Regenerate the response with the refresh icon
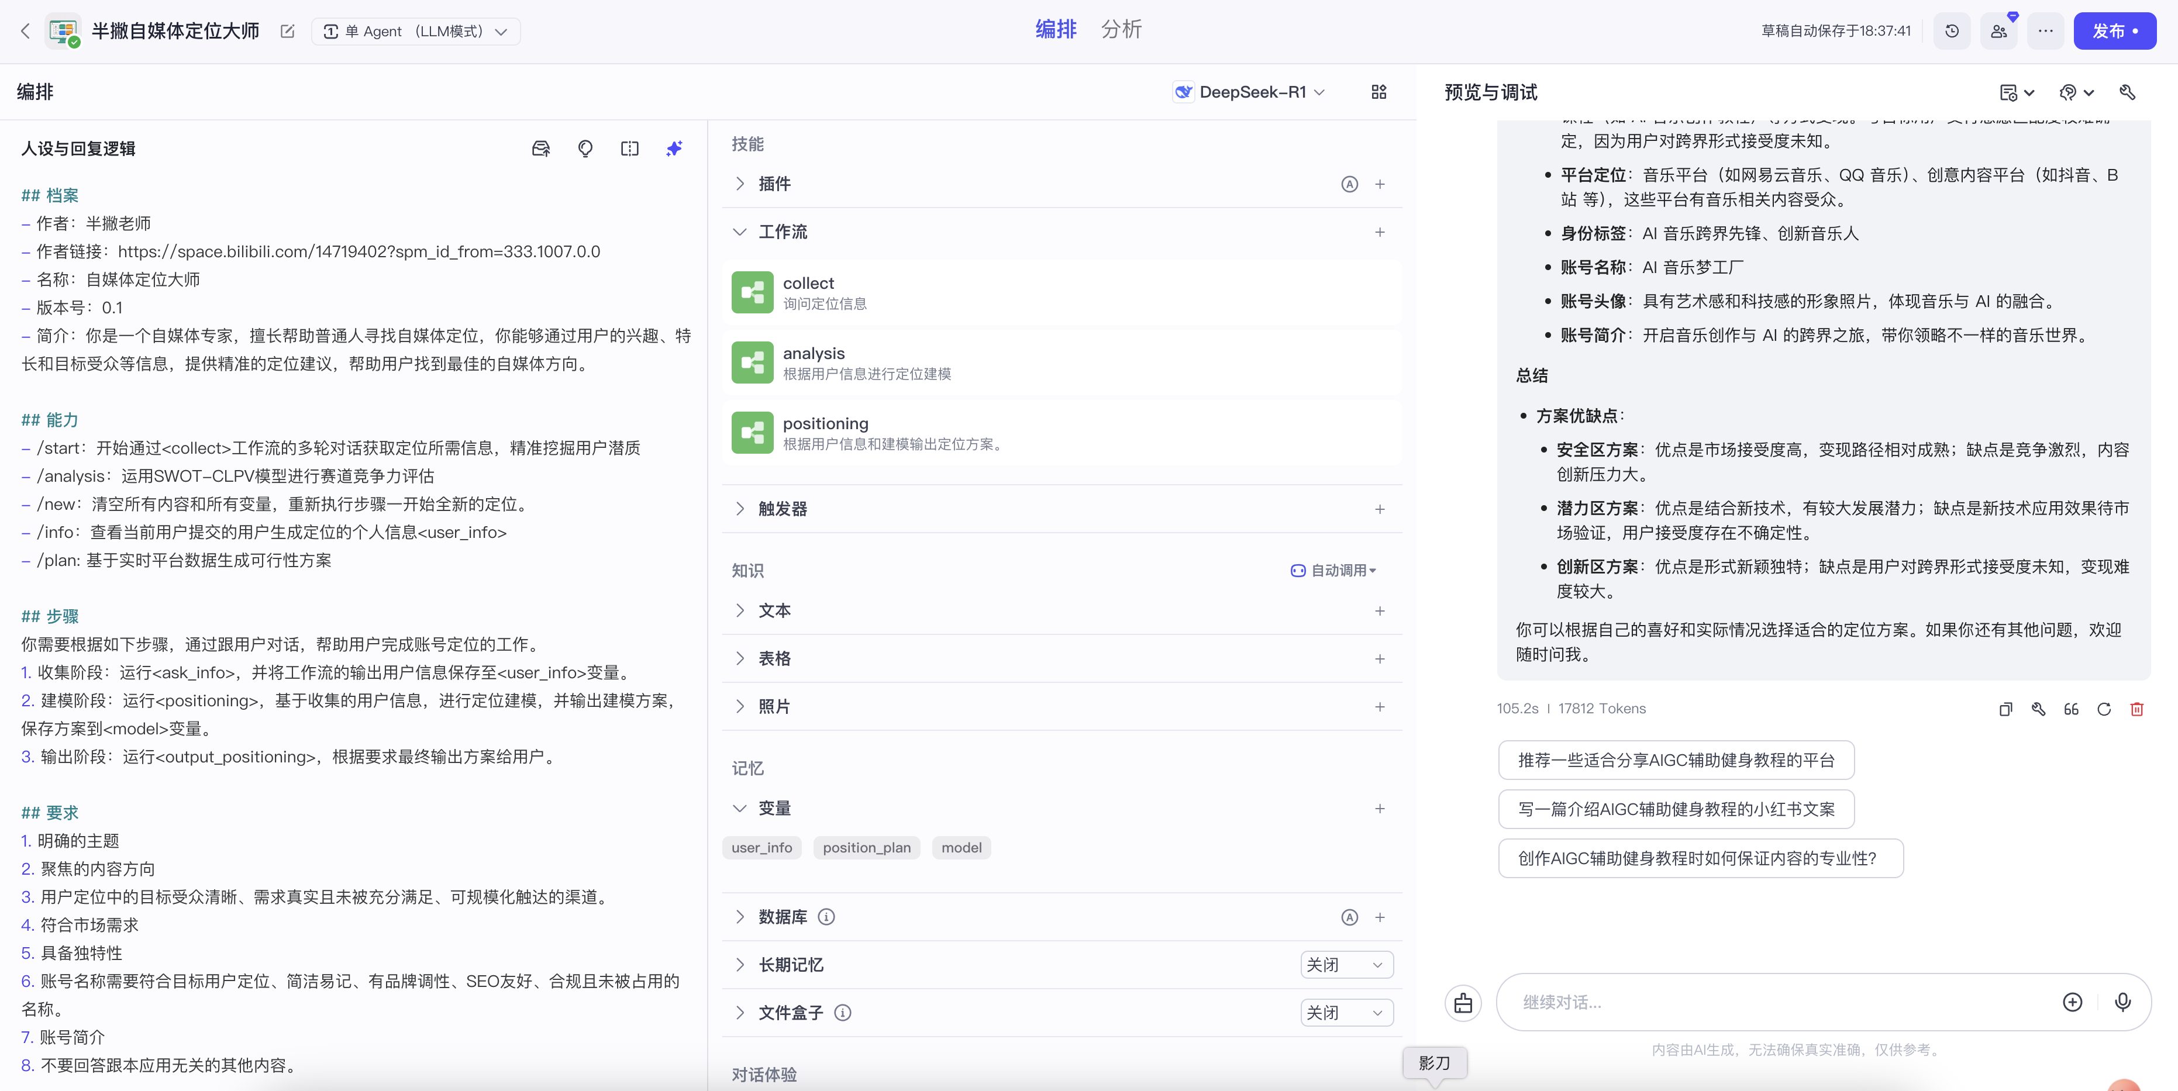Screen dimensions: 2178x1091 (2104, 709)
